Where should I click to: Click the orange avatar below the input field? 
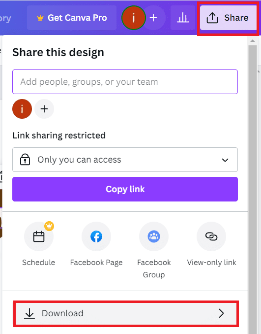(22, 109)
